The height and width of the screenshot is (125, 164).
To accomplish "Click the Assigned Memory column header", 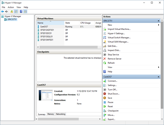I will pyautogui.click(x=98, y=23).
